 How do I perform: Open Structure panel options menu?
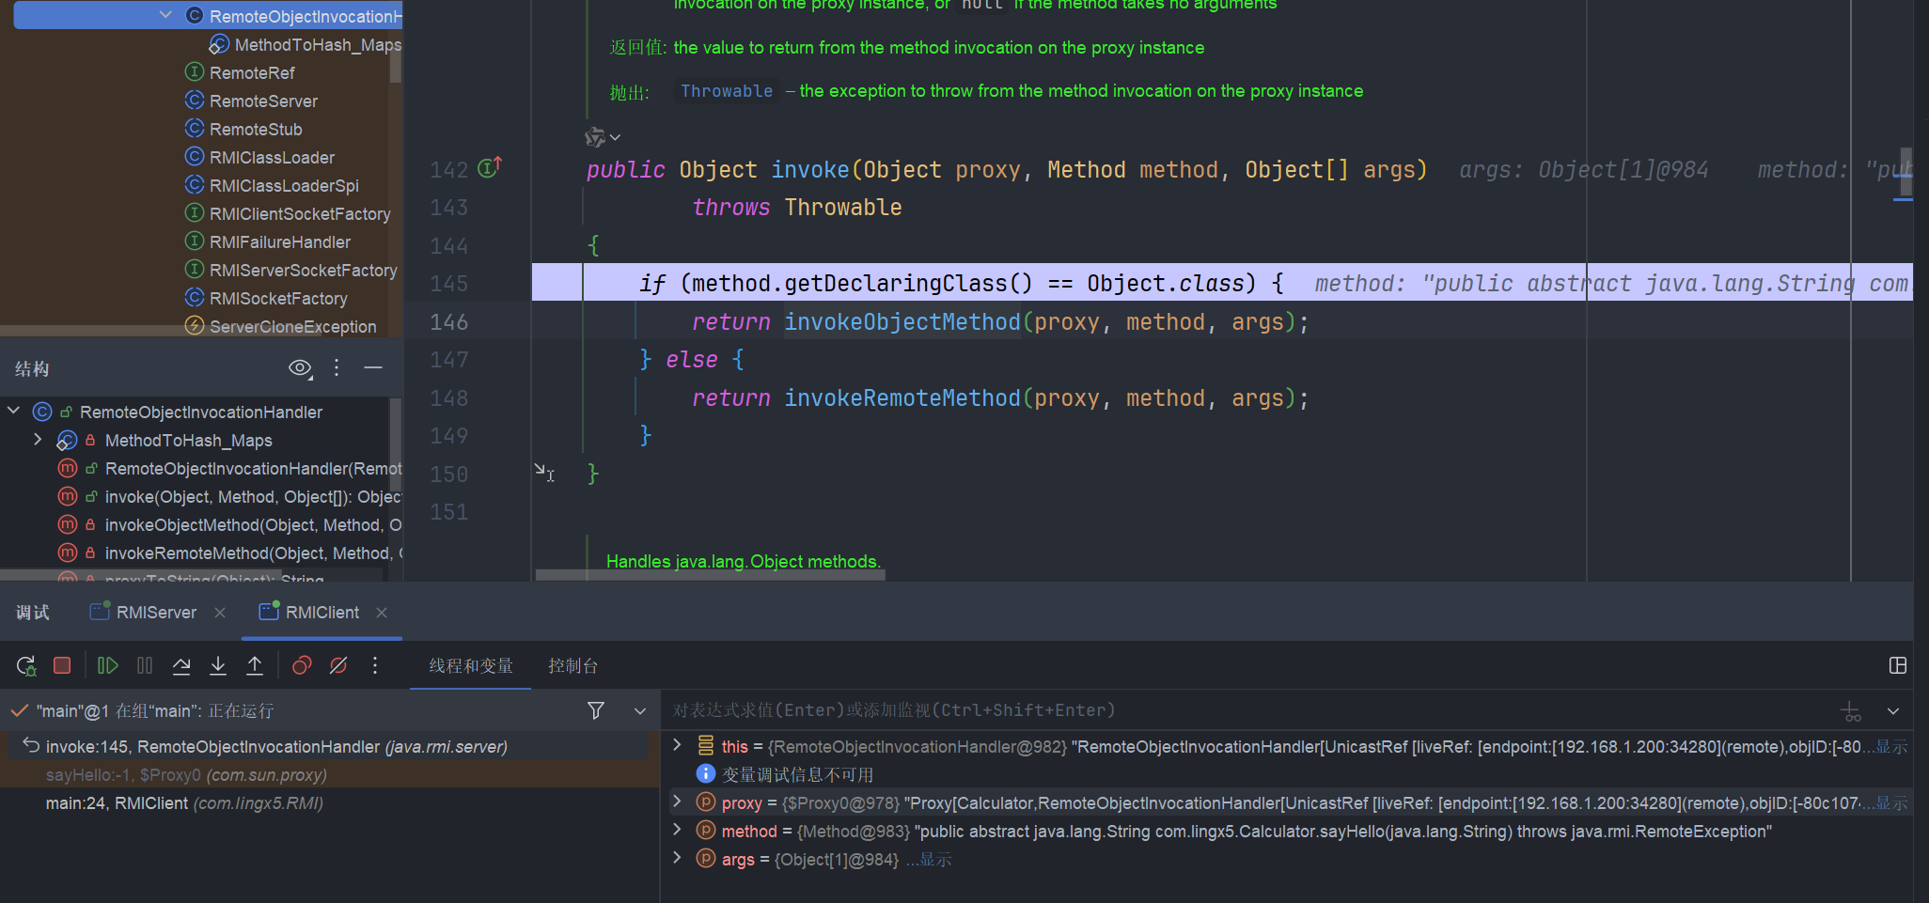click(x=337, y=368)
